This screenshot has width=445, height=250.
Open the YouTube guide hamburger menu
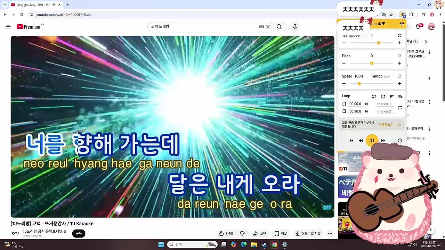tap(8, 27)
